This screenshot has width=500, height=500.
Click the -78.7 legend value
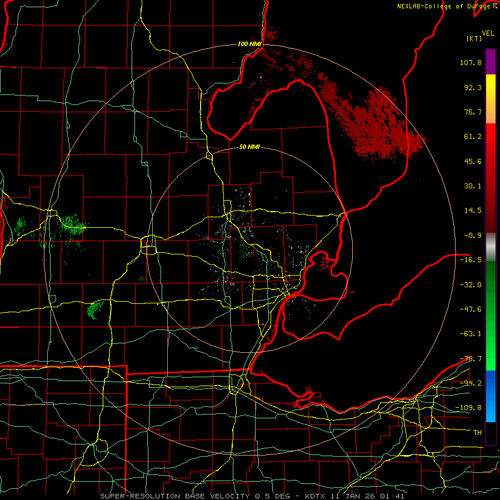(x=471, y=359)
